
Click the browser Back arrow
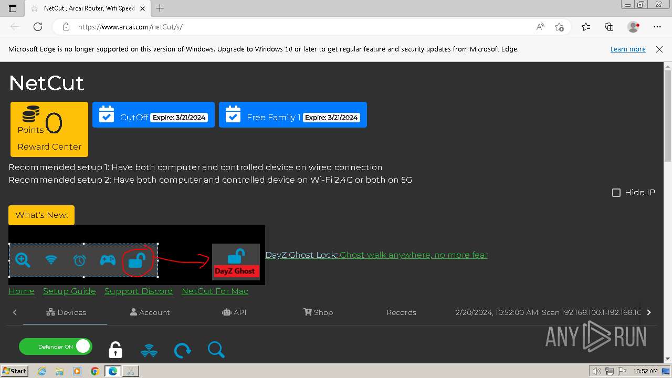click(x=15, y=27)
